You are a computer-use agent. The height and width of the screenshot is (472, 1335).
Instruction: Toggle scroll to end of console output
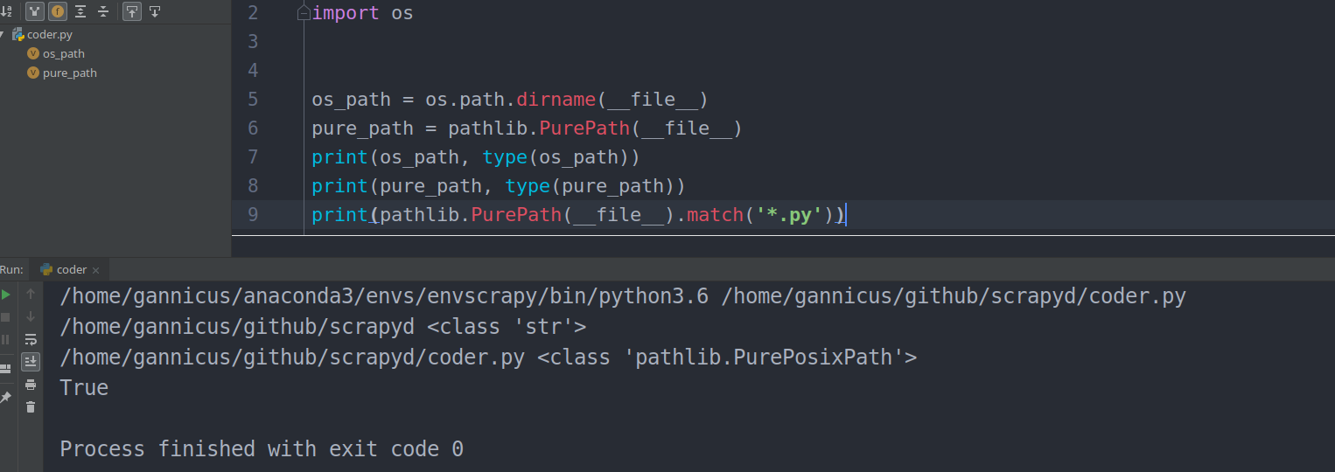31,361
